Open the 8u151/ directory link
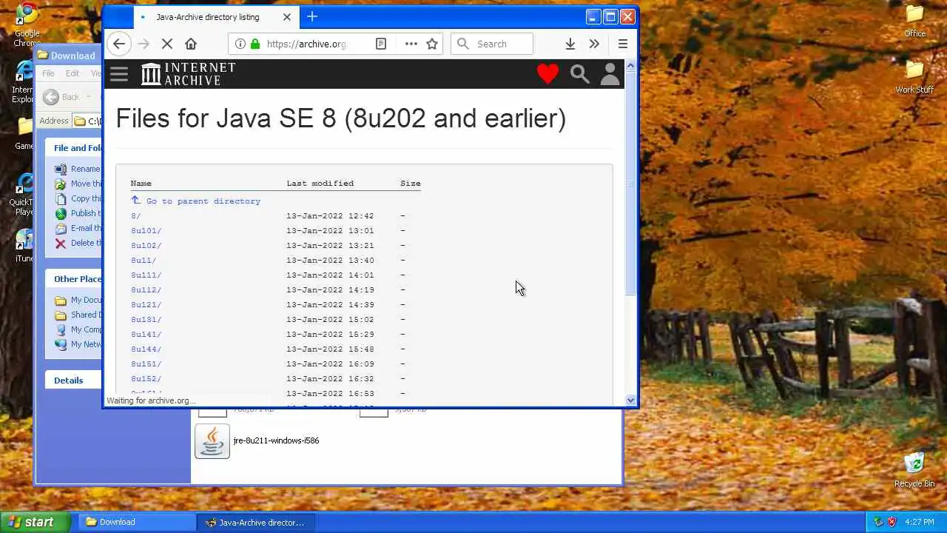Image resolution: width=947 pixels, height=533 pixels. [x=146, y=364]
